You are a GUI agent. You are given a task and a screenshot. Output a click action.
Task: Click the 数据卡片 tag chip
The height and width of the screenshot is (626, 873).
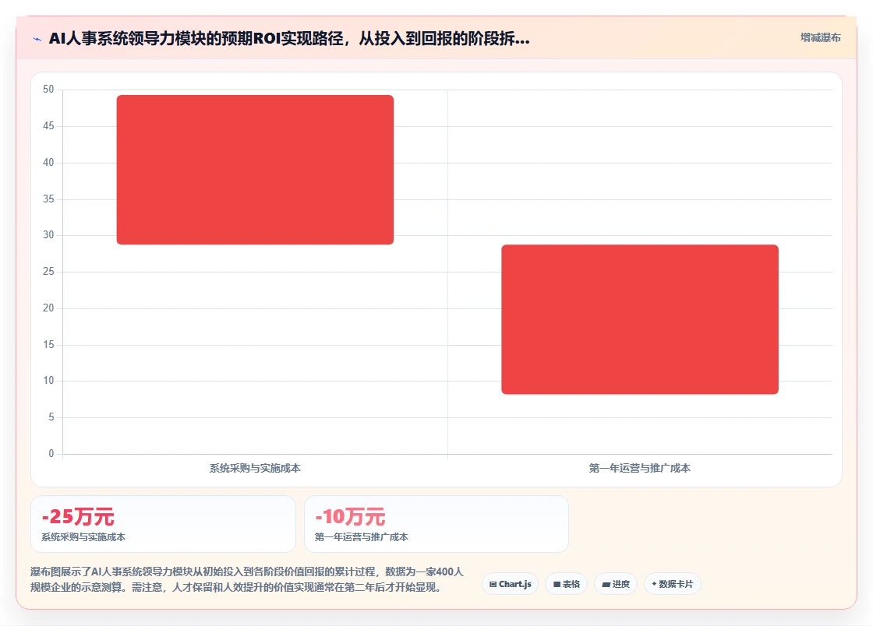(x=673, y=584)
